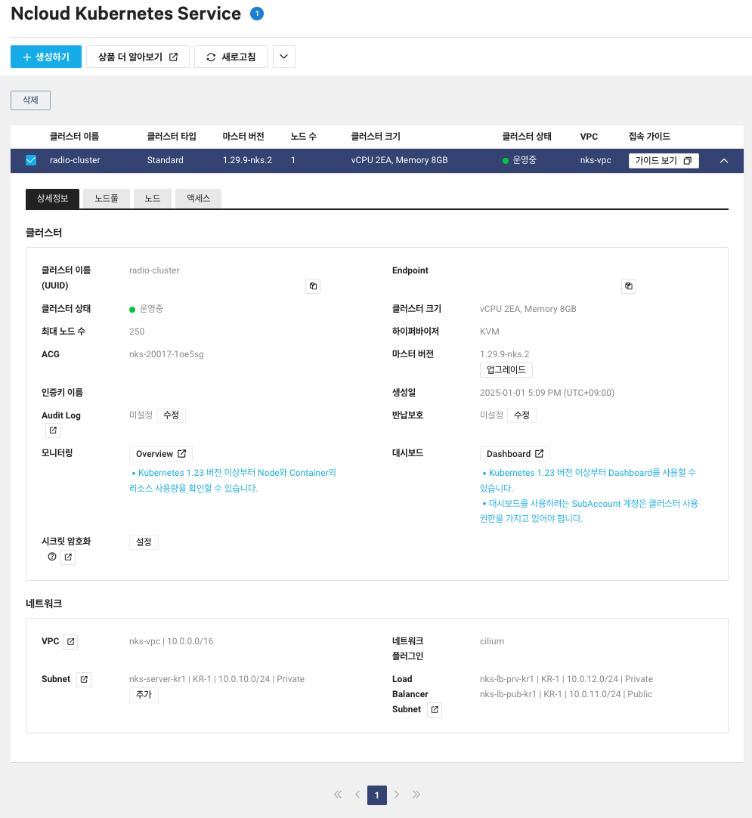Click the Kubernetes 1.23 Node와 Container note
752x818 pixels.
pyautogui.click(x=233, y=480)
